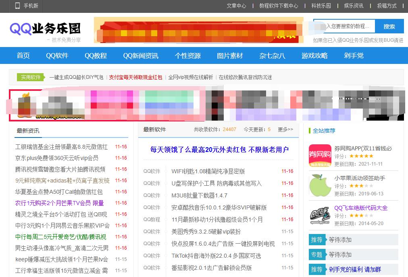Screen dimensions: 408x277
Task: Open 精灵之境全平台5个活动打包 article
Action: point(61,214)
